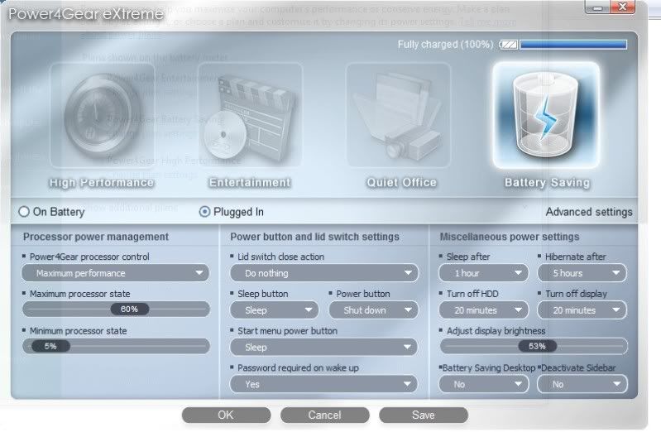The height and width of the screenshot is (432, 661).
Task: Confirm with the OK button
Action: (226, 415)
